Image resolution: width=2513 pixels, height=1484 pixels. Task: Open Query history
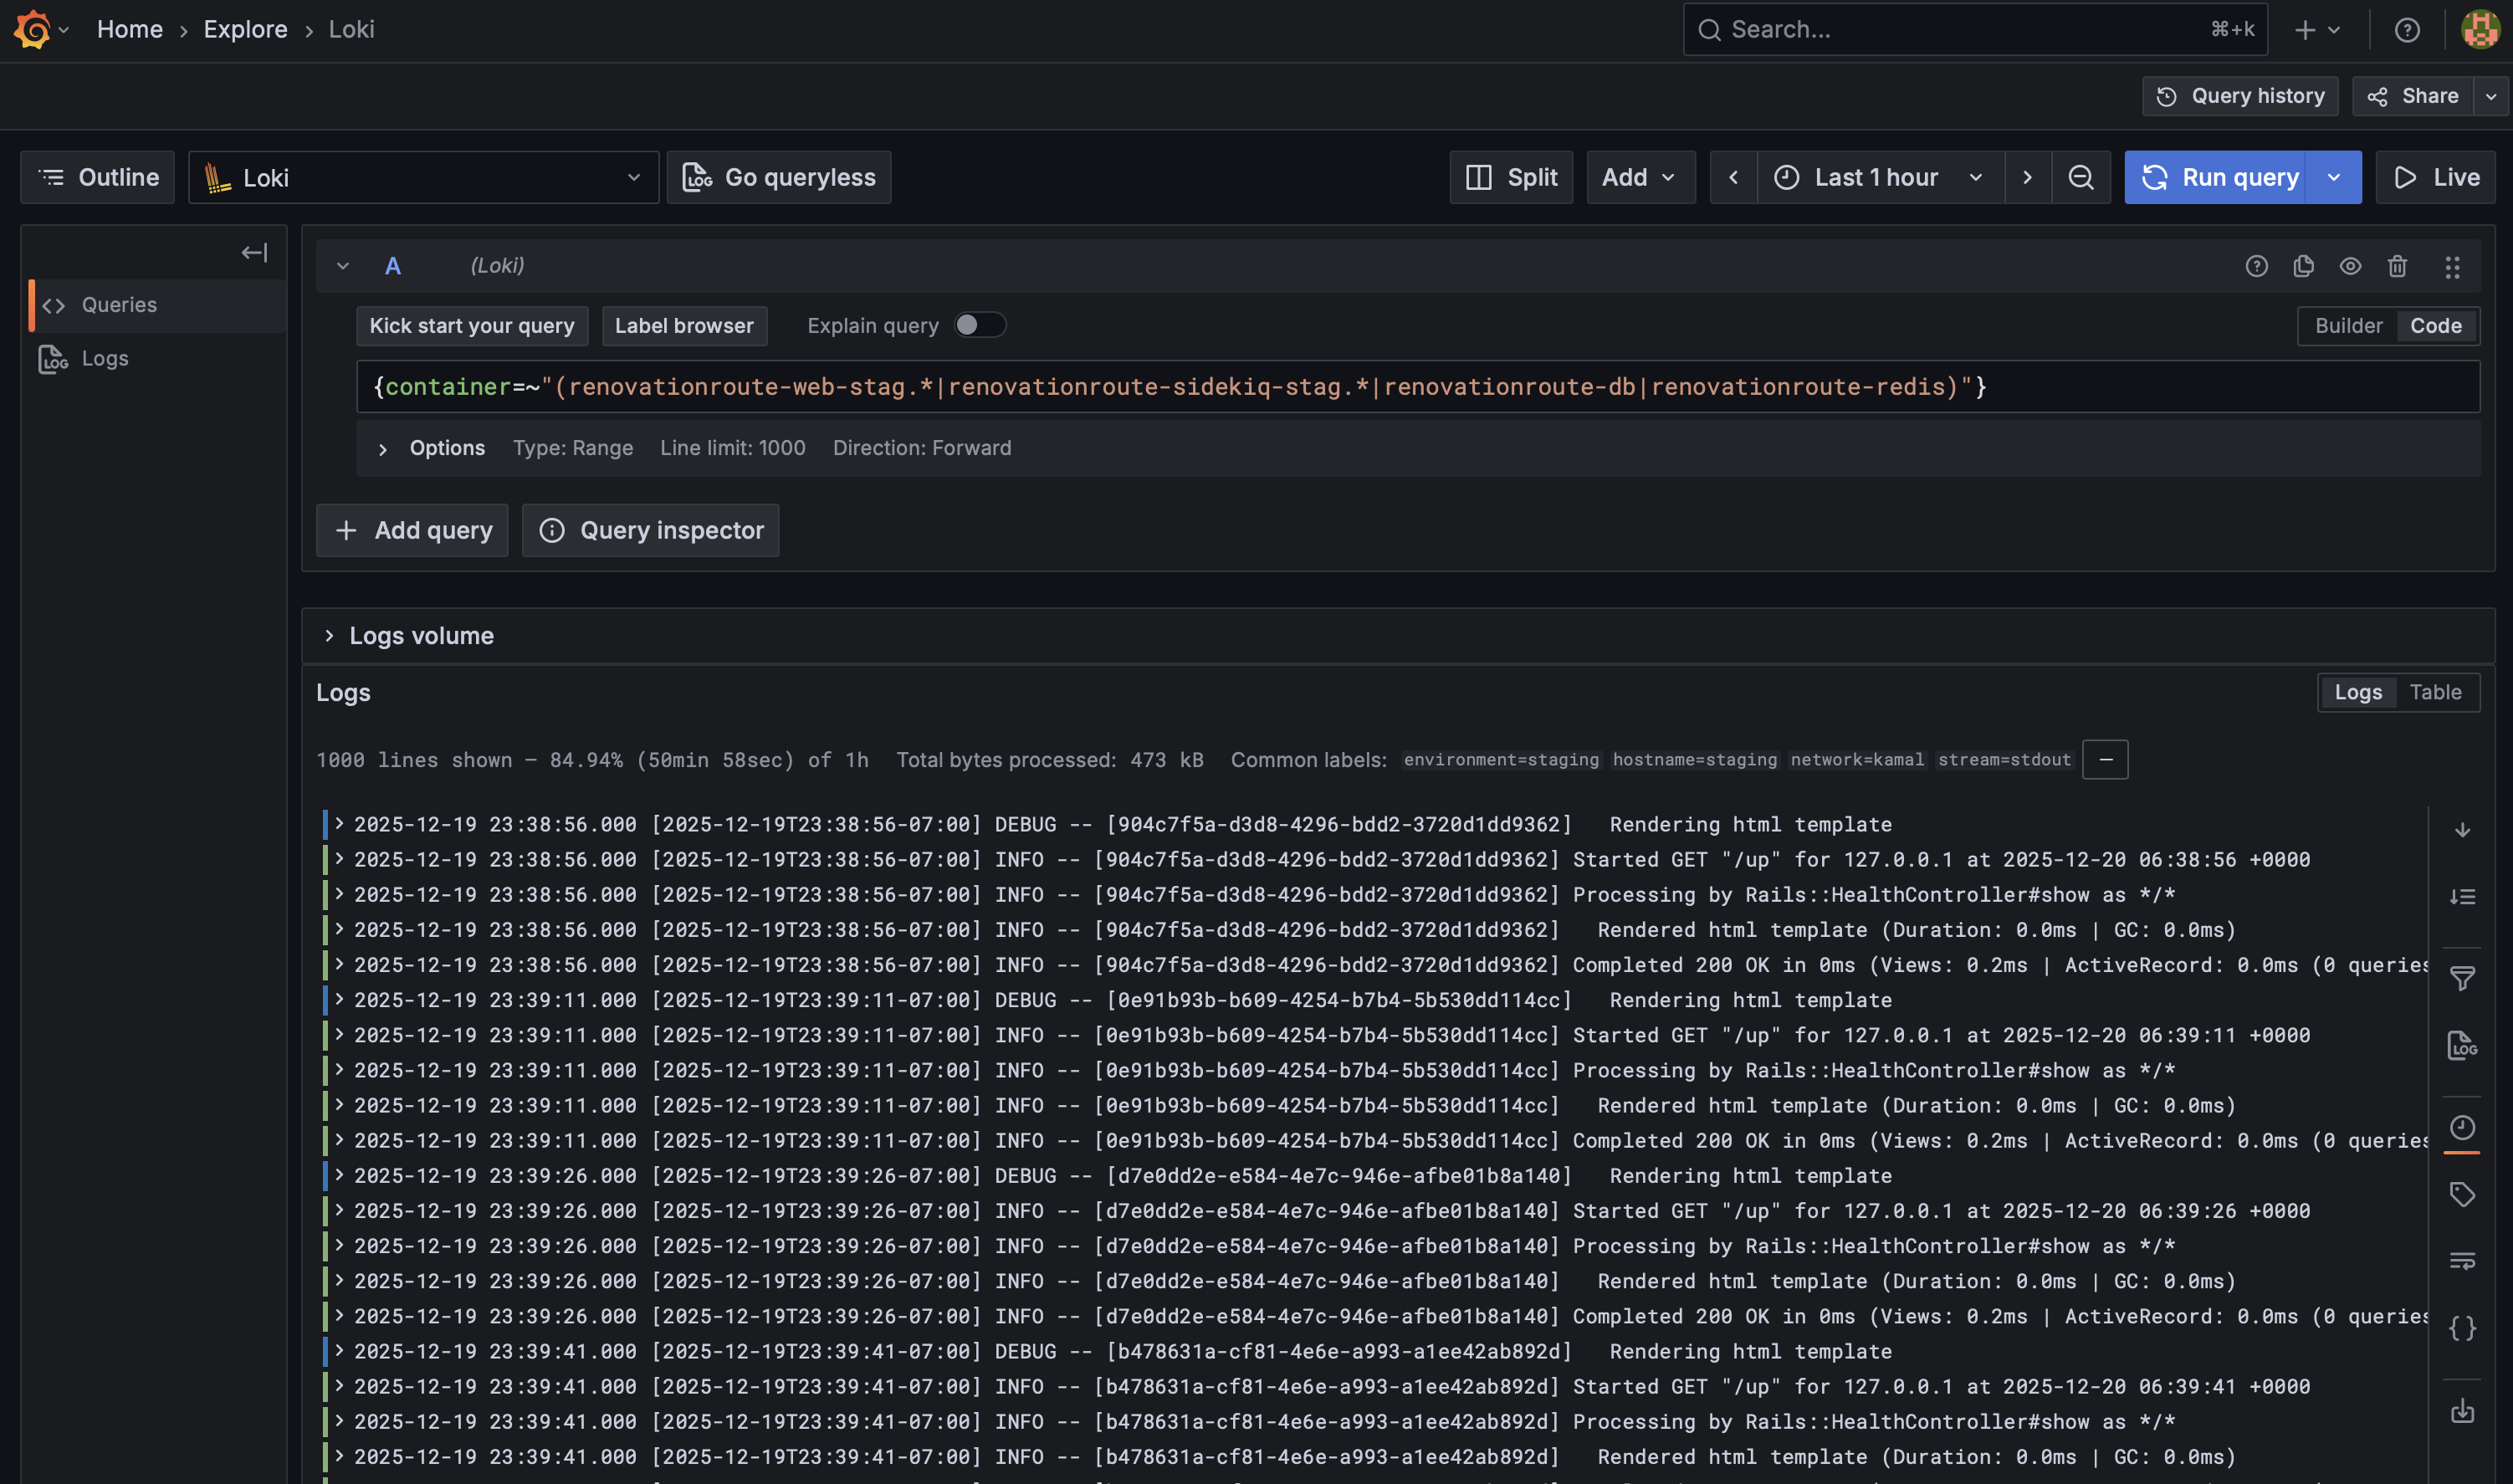2240,95
